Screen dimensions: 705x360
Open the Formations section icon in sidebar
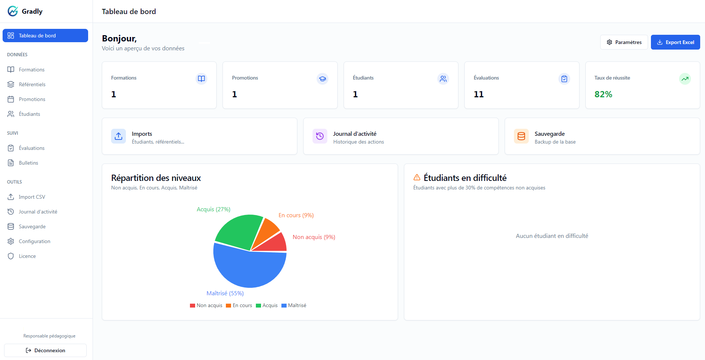click(x=11, y=69)
